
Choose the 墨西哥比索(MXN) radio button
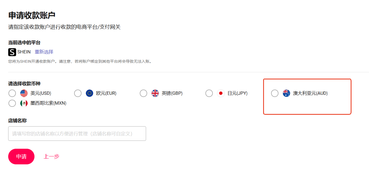12,103
